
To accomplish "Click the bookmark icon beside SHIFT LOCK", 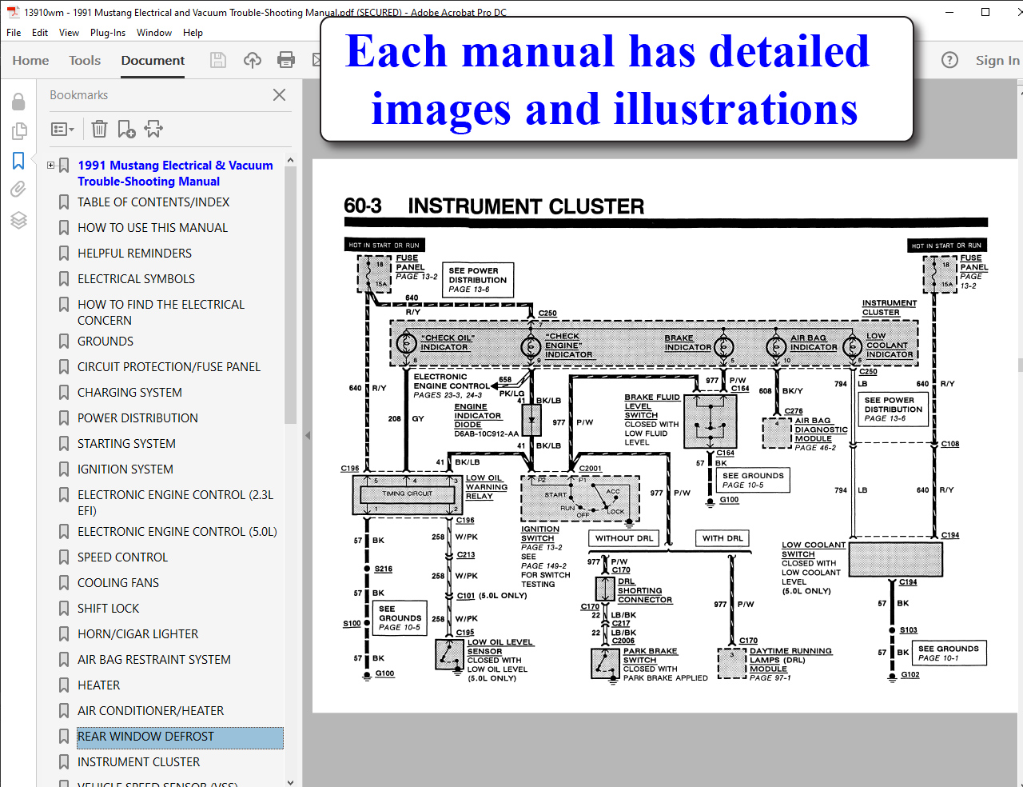I will tap(64, 609).
